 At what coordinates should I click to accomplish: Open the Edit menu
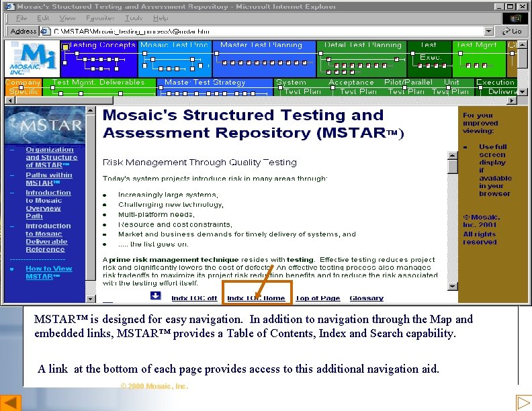(x=43, y=18)
